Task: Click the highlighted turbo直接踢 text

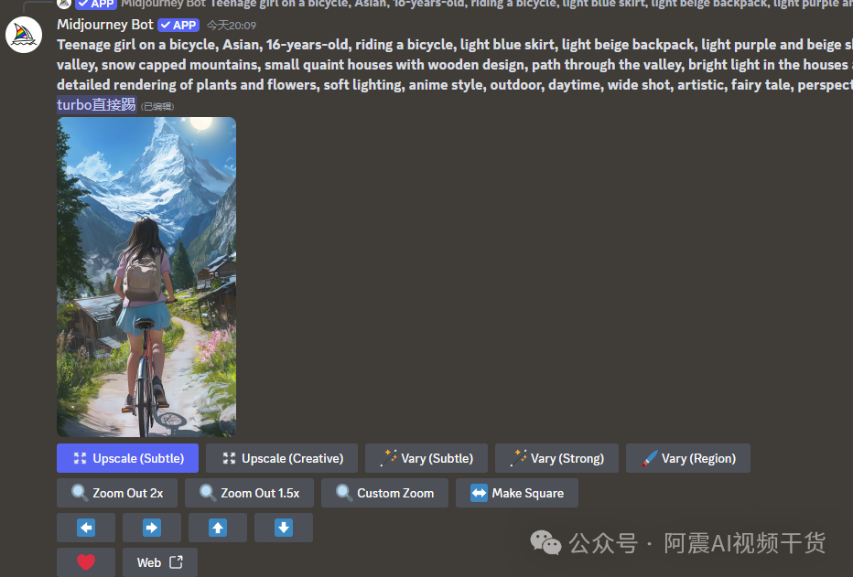Action: (96, 104)
